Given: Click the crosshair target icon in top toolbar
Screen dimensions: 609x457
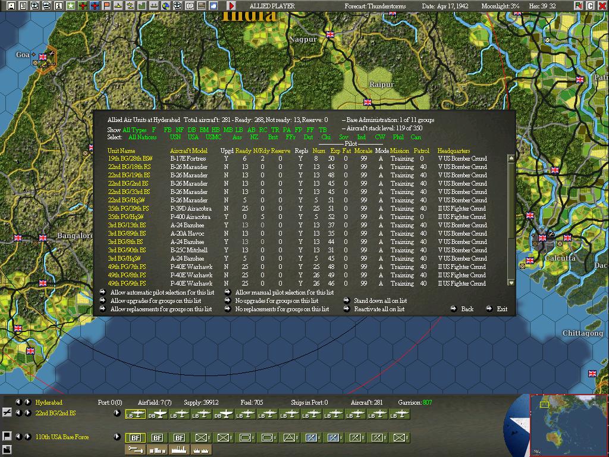Looking at the screenshot, I should pyautogui.click(x=177, y=5).
